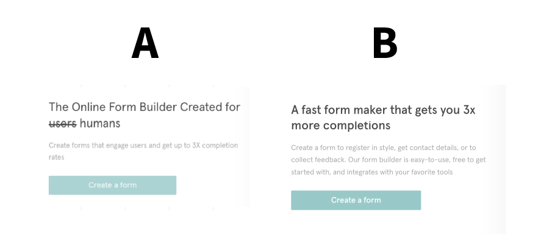Click the word "humans" in variant A heading

(100, 123)
